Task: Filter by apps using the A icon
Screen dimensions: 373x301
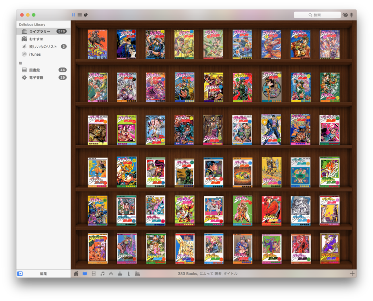Action: [x=111, y=274]
